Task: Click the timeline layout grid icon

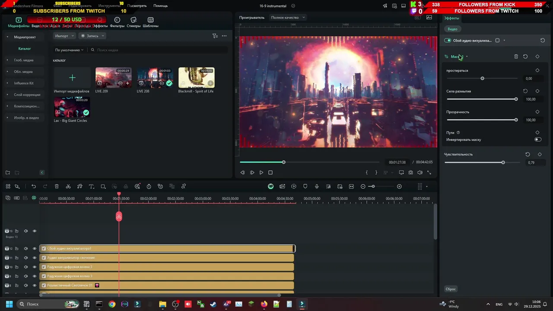Action: [x=8, y=187]
